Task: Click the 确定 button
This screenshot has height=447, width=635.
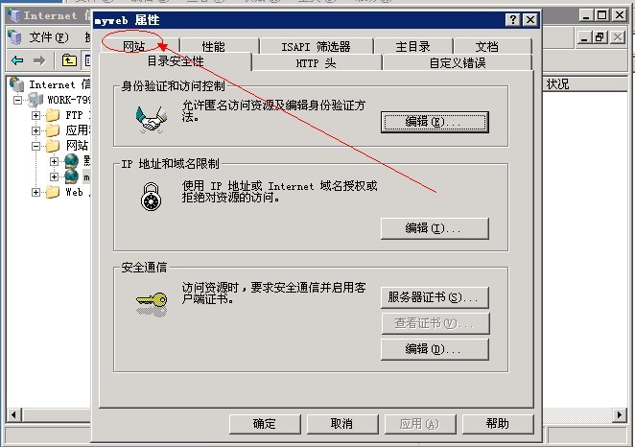Action: click(x=265, y=424)
